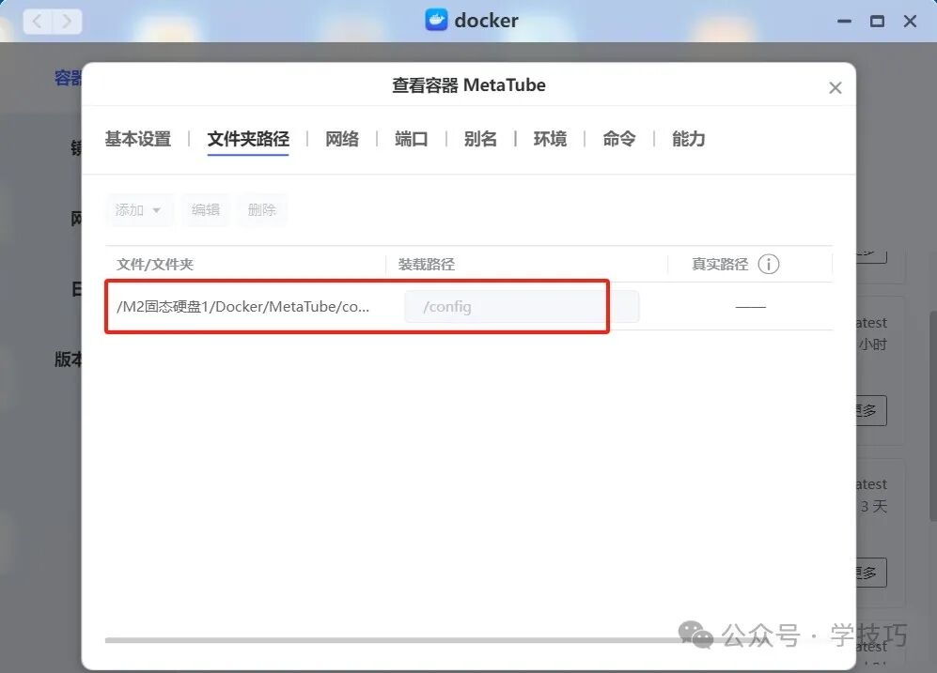Switch to the 环境 tab
This screenshot has height=673, width=937.
click(x=550, y=138)
